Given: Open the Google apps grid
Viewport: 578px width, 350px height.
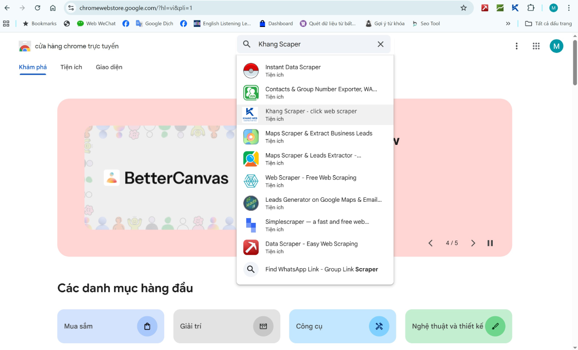Looking at the screenshot, I should pyautogui.click(x=536, y=46).
